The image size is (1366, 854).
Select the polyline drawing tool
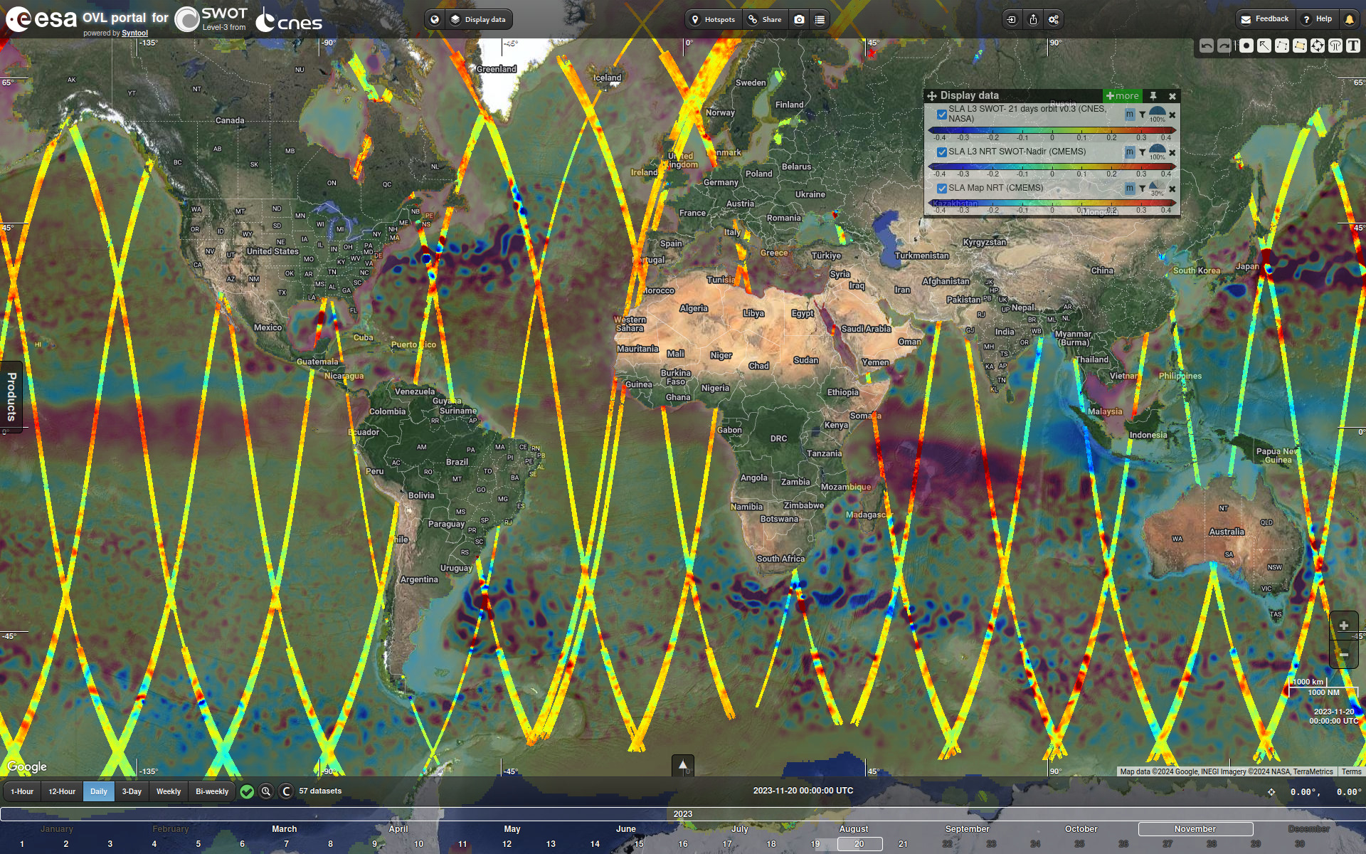click(1282, 46)
